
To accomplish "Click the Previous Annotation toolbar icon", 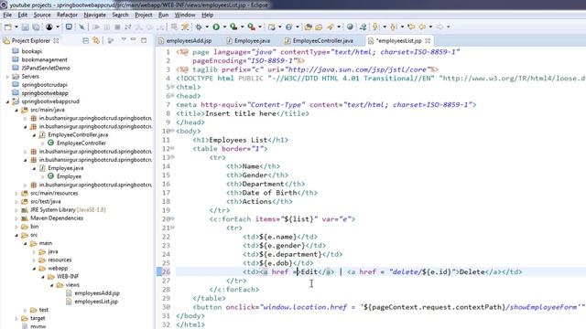I will [393, 27].
